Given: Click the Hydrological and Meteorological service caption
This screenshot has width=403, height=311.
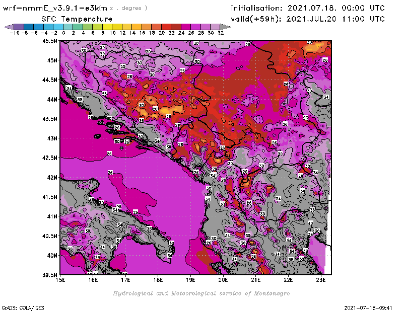Looking at the screenshot, I should click(201, 293).
